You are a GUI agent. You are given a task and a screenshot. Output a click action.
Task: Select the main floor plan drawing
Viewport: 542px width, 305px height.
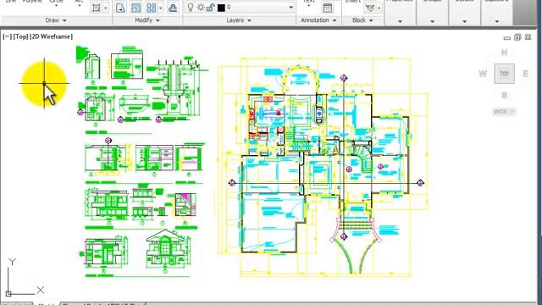(324, 168)
